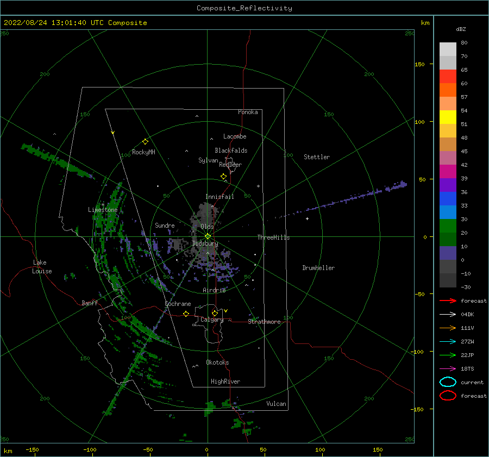Image resolution: width=489 pixels, height=457 pixels.
Task: Click the white 04DK arrow icon
Action: pyautogui.click(x=448, y=314)
